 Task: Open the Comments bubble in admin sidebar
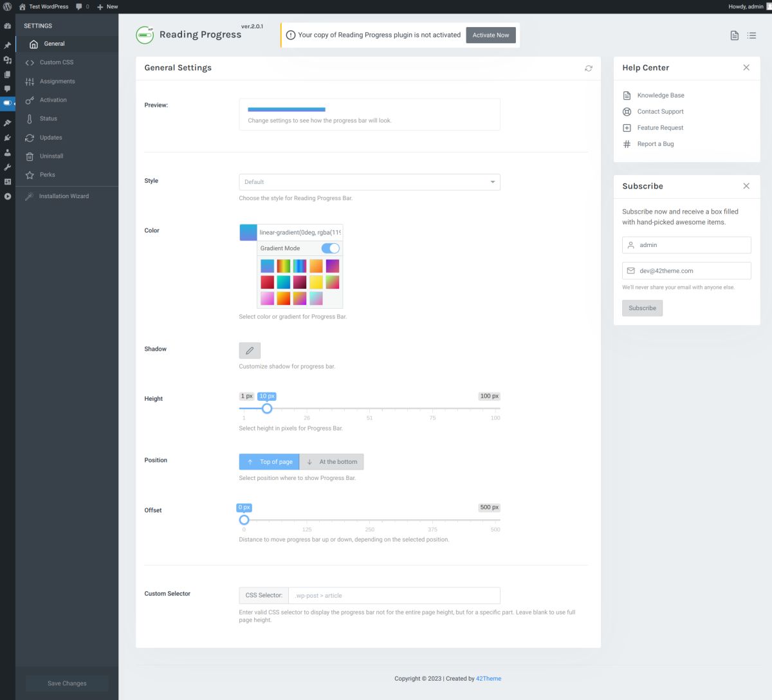[7, 89]
